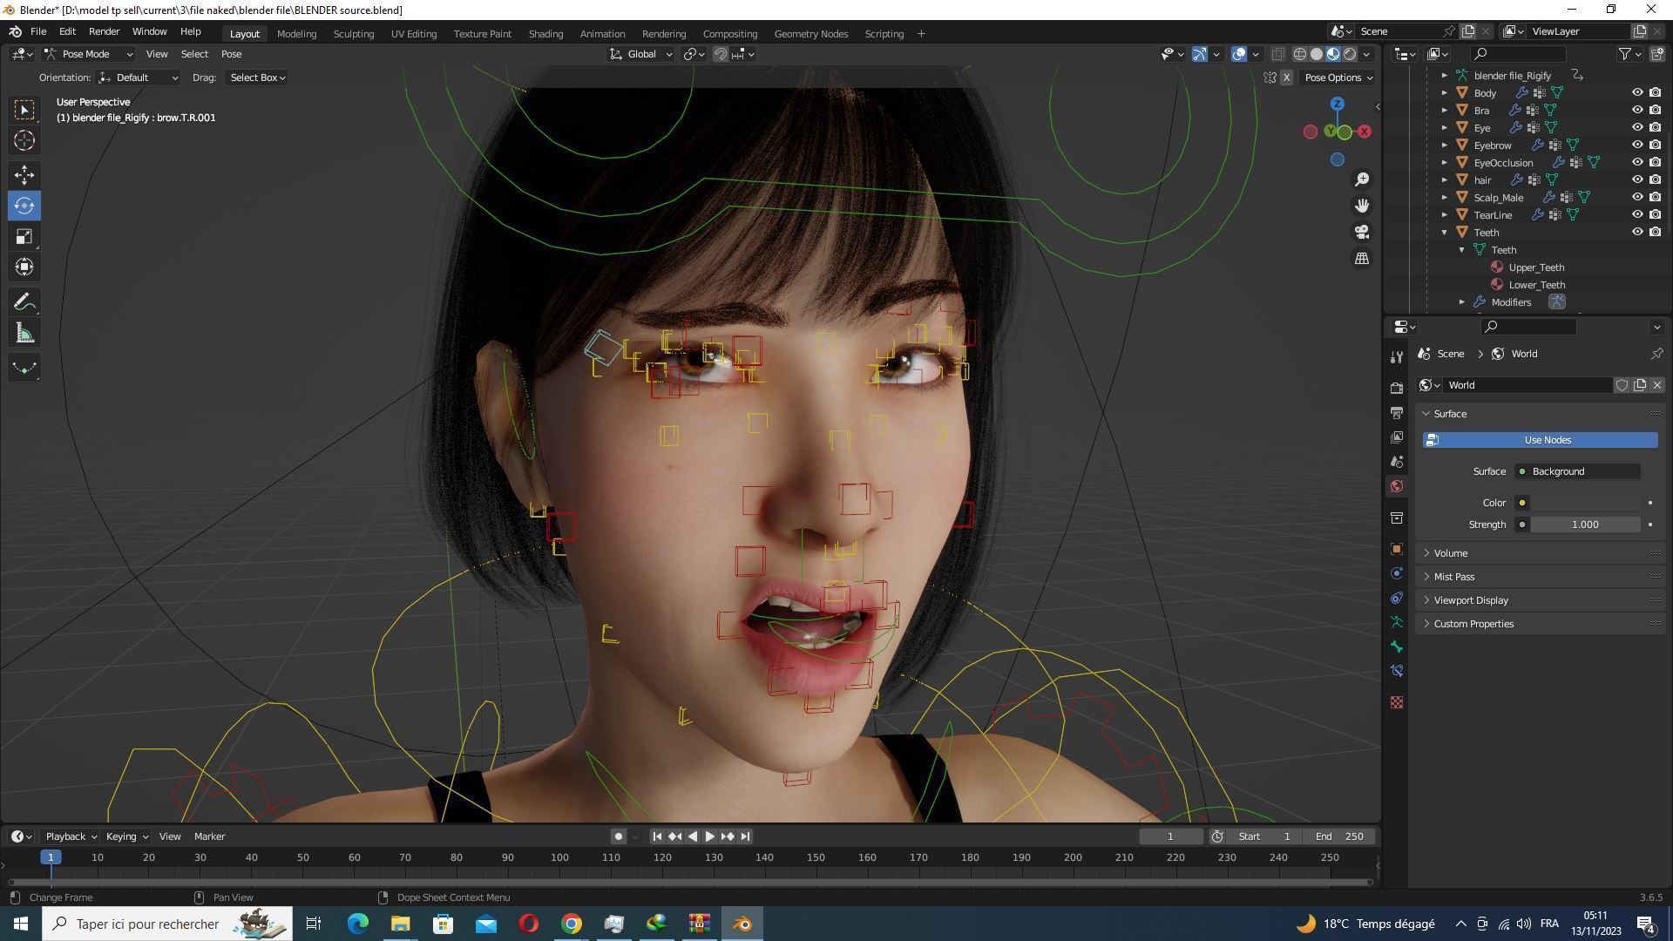Collapse the Teeth object tree

(1444, 233)
